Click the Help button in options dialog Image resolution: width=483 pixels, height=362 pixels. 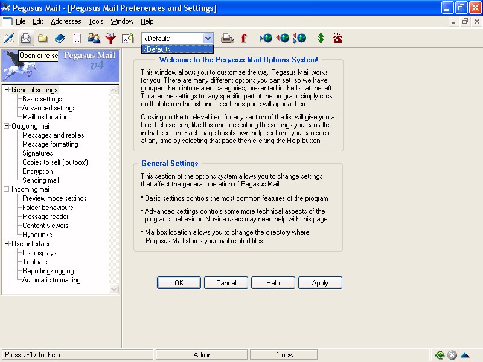tap(273, 282)
